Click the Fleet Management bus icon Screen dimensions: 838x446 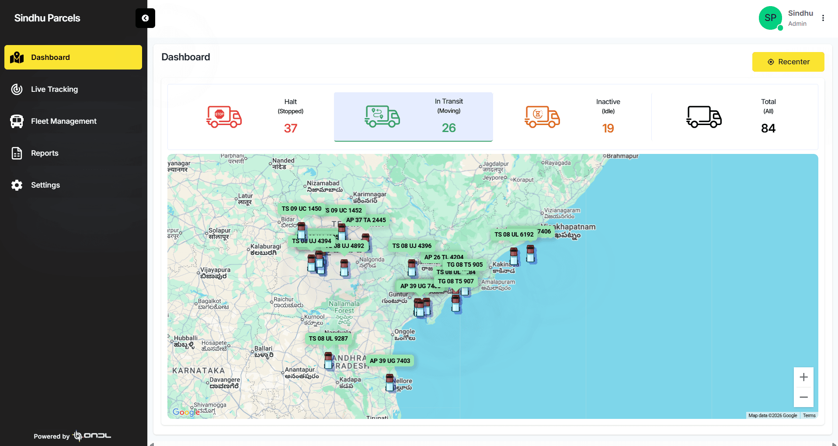pyautogui.click(x=17, y=121)
